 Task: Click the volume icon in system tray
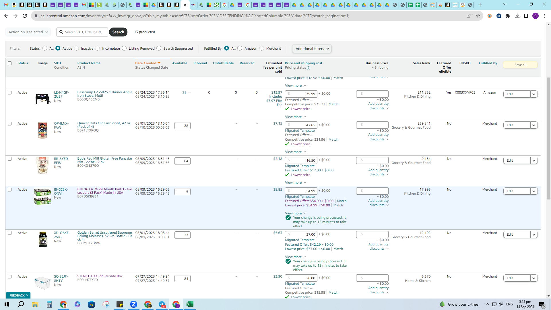point(501,304)
